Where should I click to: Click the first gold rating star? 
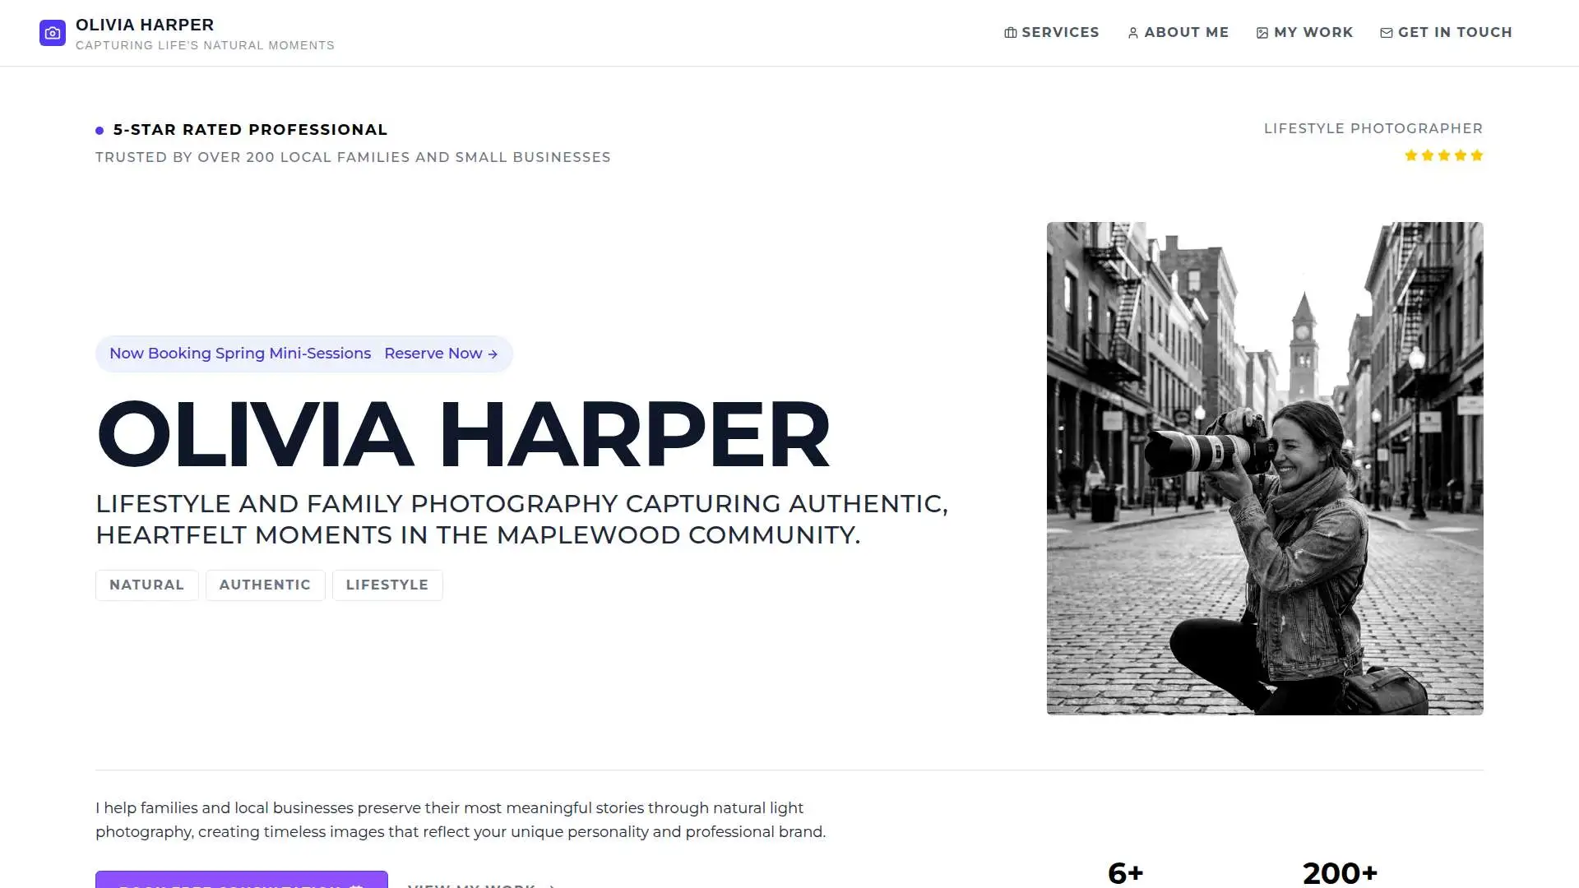1410,155
